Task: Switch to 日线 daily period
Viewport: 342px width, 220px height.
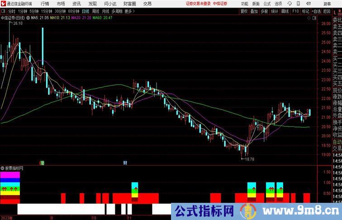Action: point(85,11)
